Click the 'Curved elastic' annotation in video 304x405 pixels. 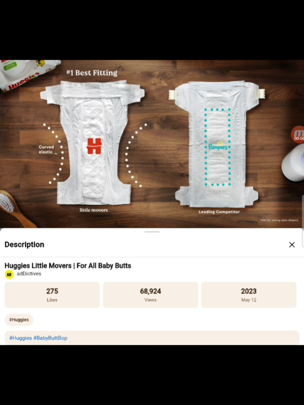point(46,150)
